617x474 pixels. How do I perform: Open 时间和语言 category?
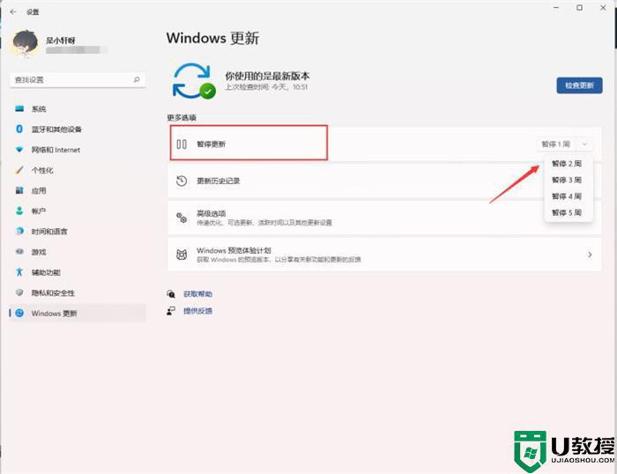click(78, 232)
